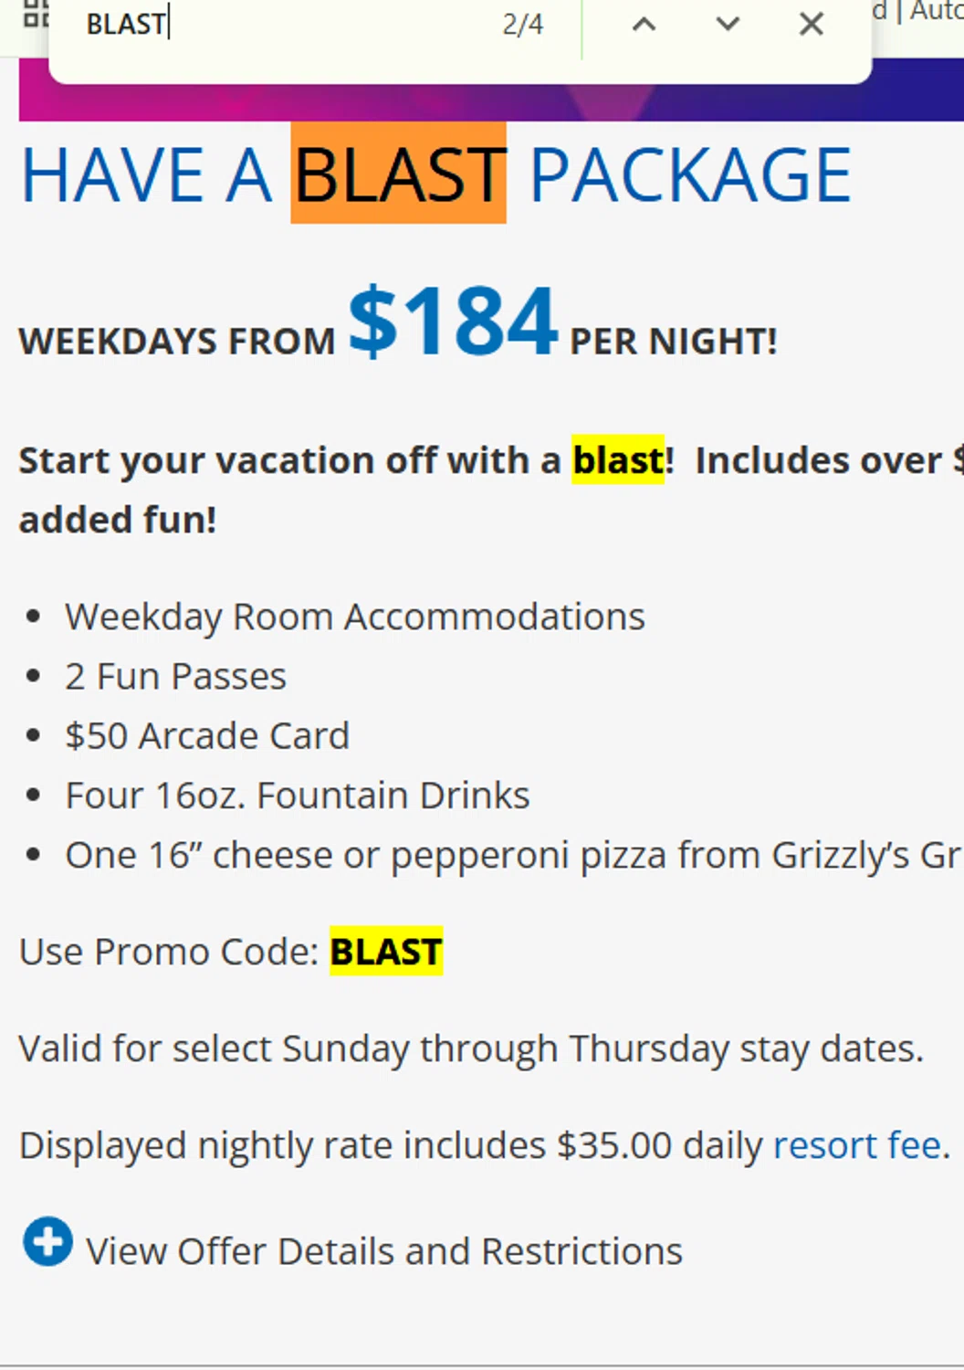Click the cheese or pepperoni pizza item
Image resolution: width=964 pixels, height=1370 pixels.
point(511,856)
